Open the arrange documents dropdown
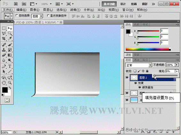The width and height of the screenshot is (181, 135). [59, 4]
